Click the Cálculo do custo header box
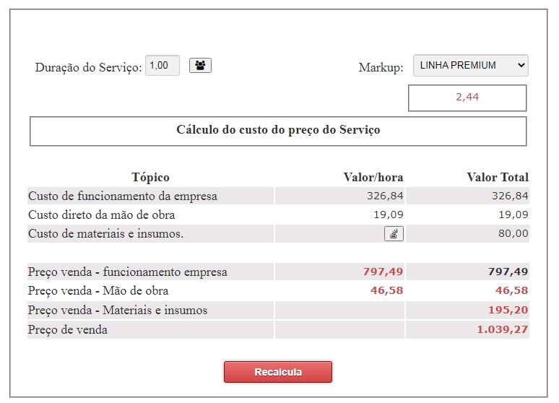This screenshot has width=559, height=403. click(278, 131)
